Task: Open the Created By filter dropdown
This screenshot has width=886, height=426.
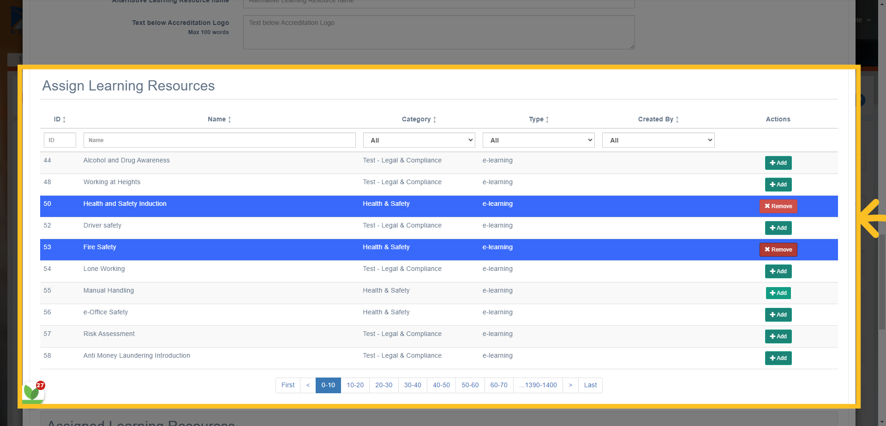Action: 658,140
